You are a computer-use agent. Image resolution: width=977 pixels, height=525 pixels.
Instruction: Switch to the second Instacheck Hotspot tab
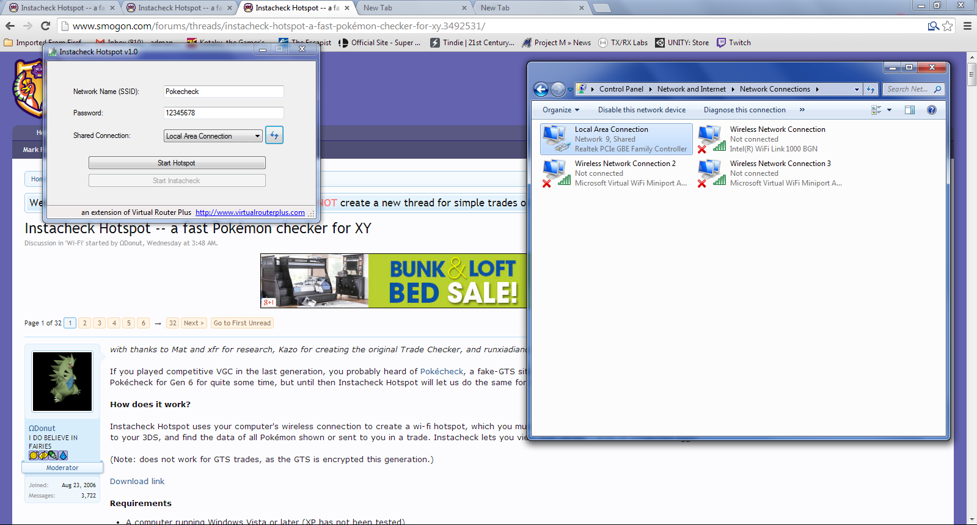pos(180,8)
